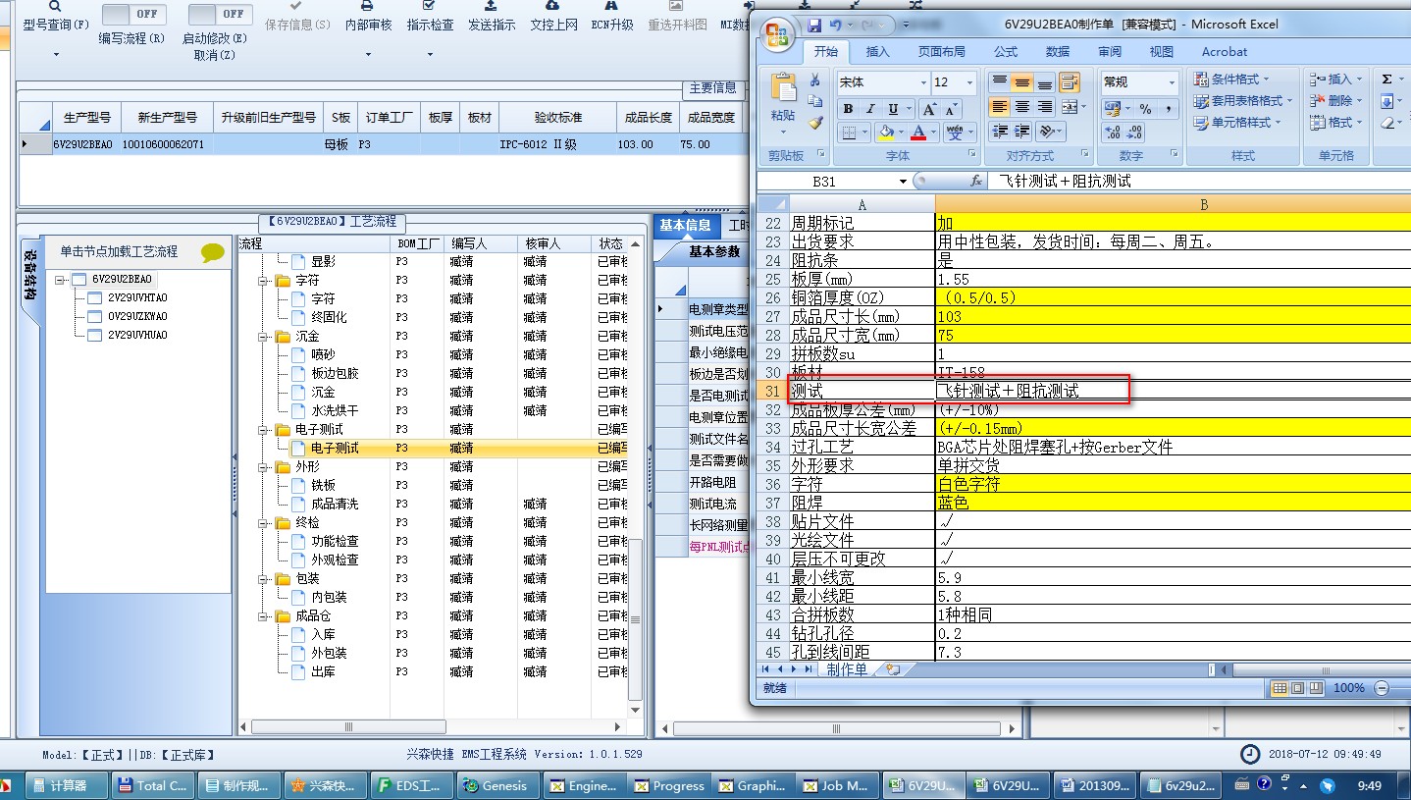Check the 2V29UVHUA0 node checkbox

(x=95, y=336)
